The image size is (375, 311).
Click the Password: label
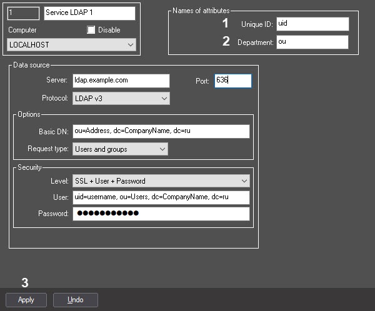click(53, 214)
